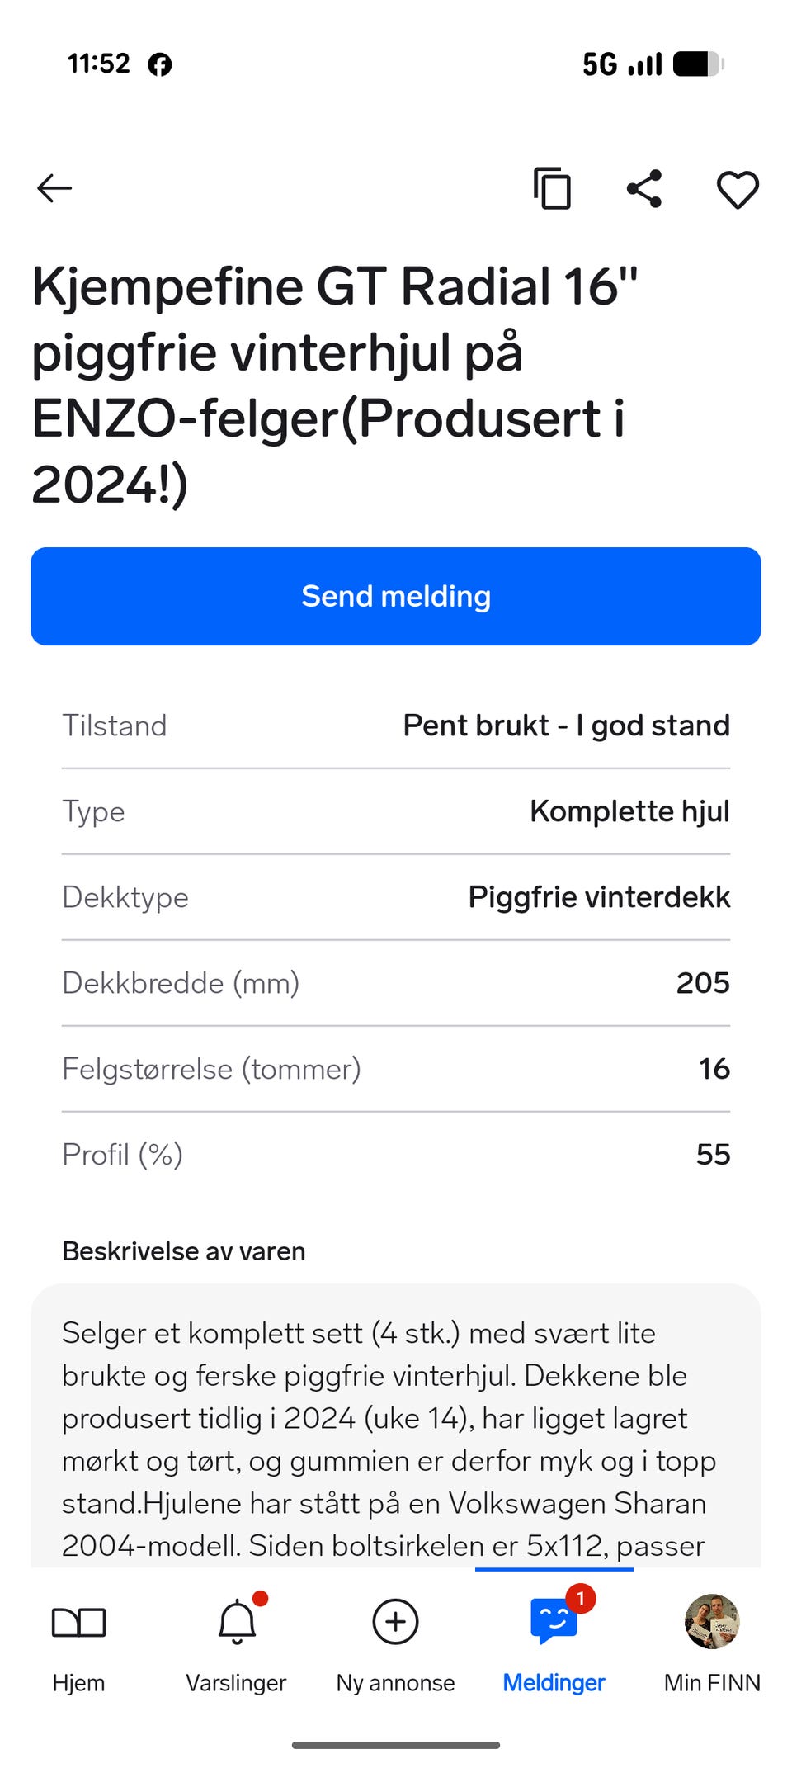Tap the copy icon in the header
Image resolution: width=792 pixels, height=1768 pixels.
point(552,188)
